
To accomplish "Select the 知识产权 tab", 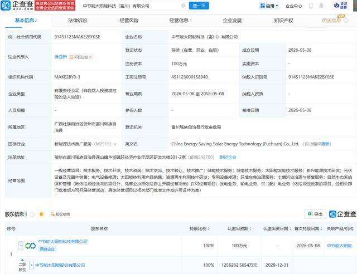I will tap(283, 21).
